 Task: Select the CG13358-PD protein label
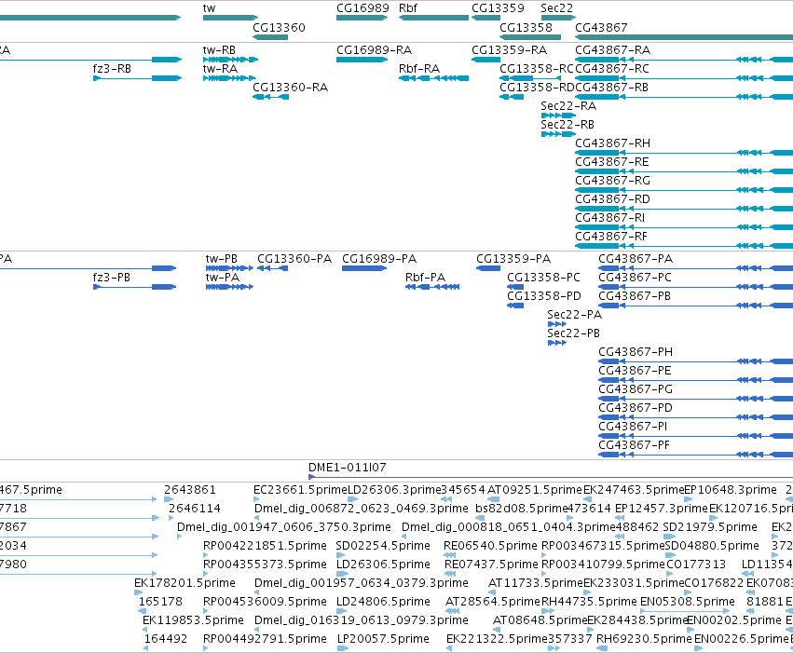point(544,296)
